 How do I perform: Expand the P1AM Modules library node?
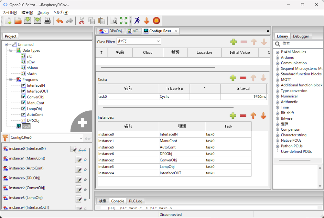[x=277, y=52]
